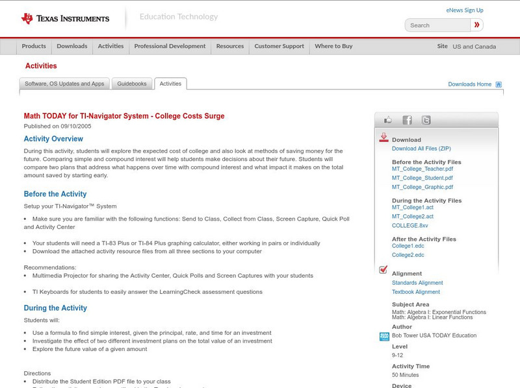
Task: Click the USA TODAY Education author icon
Action: coord(384,336)
